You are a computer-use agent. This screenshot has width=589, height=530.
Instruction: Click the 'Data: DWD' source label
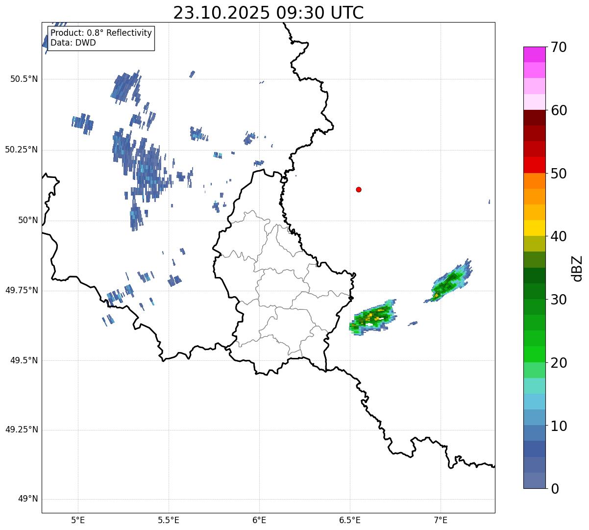tap(73, 43)
